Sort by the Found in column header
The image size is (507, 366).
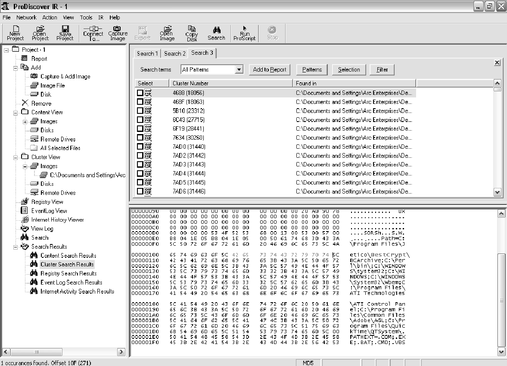355,83
